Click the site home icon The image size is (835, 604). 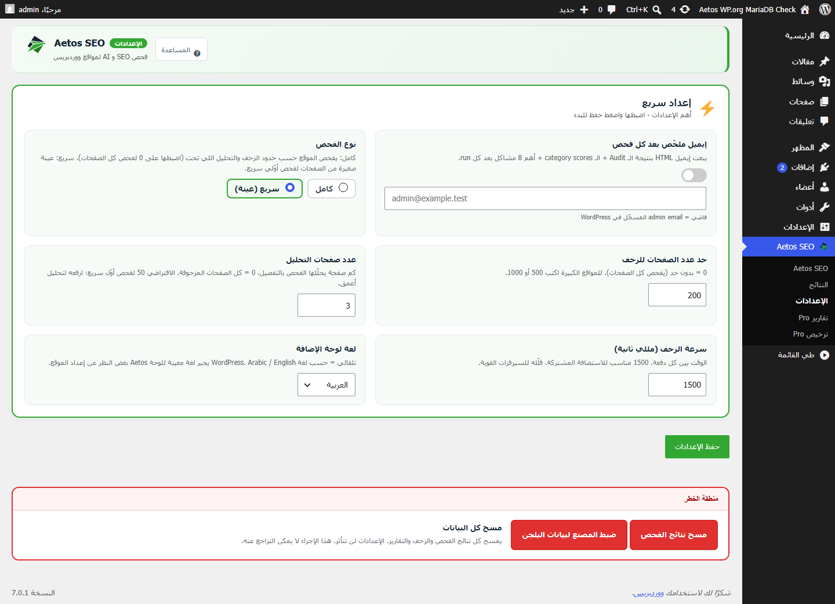coord(805,9)
